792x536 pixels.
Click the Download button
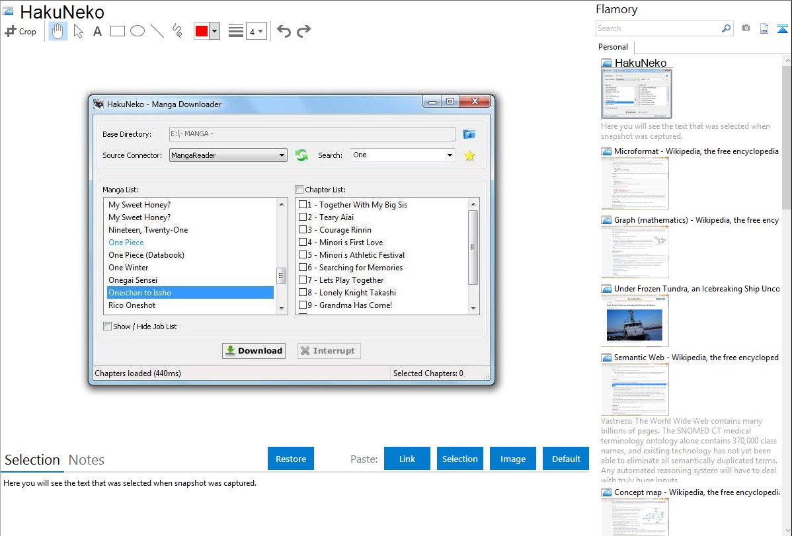pos(254,350)
